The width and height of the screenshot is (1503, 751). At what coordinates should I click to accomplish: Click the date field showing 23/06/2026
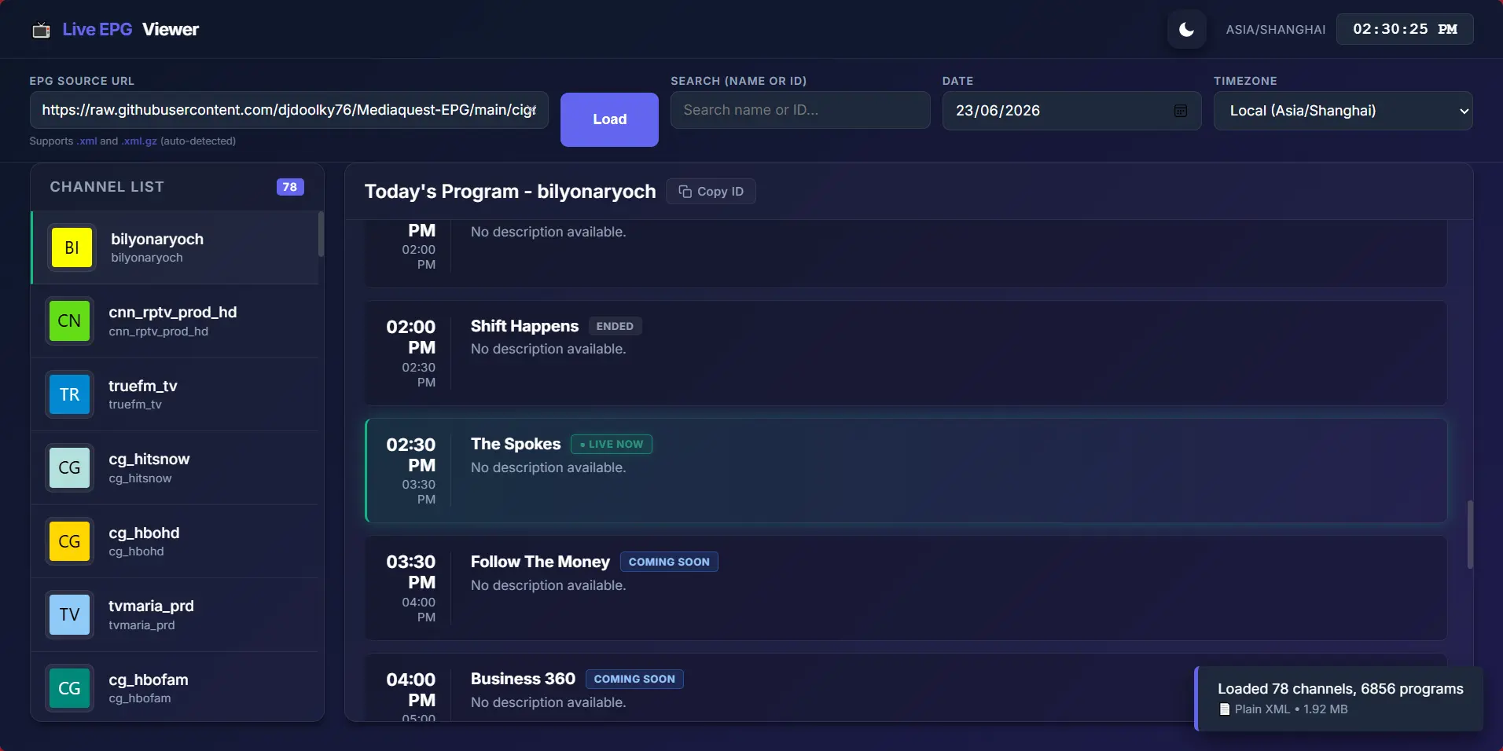[x=1071, y=111]
